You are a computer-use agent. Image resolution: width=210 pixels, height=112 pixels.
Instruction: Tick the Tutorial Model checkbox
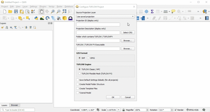pos(77,93)
